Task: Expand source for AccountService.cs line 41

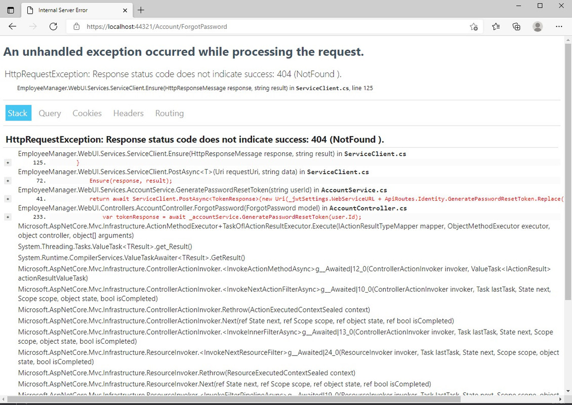Action: coord(8,199)
